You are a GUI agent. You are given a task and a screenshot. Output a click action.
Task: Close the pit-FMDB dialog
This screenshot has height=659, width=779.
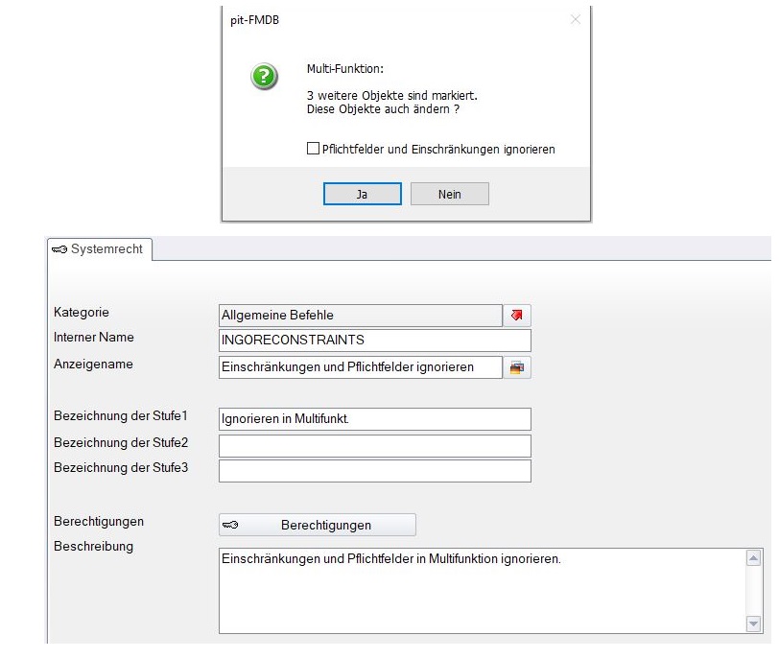point(576,19)
